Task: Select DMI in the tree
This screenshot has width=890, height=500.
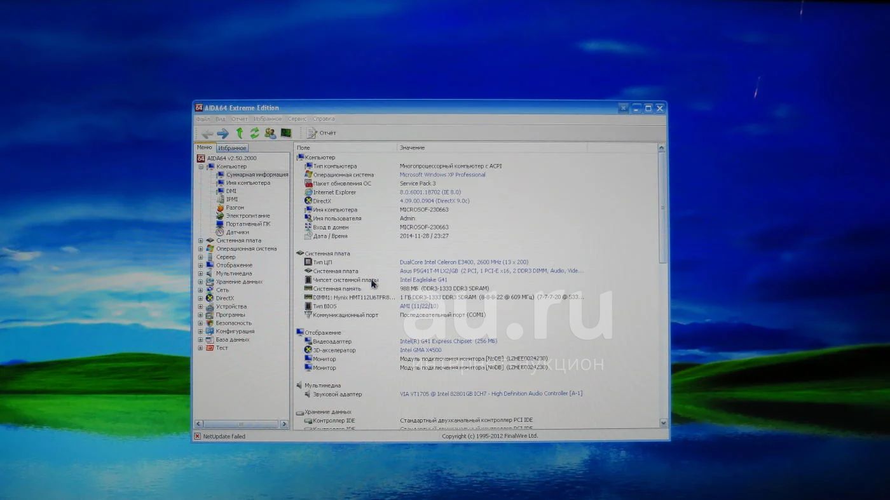Action: pyautogui.click(x=231, y=191)
